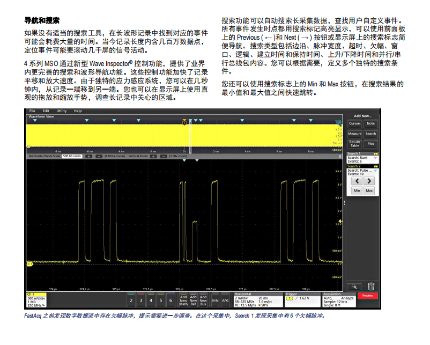Jump to Max search result

pos(369,191)
